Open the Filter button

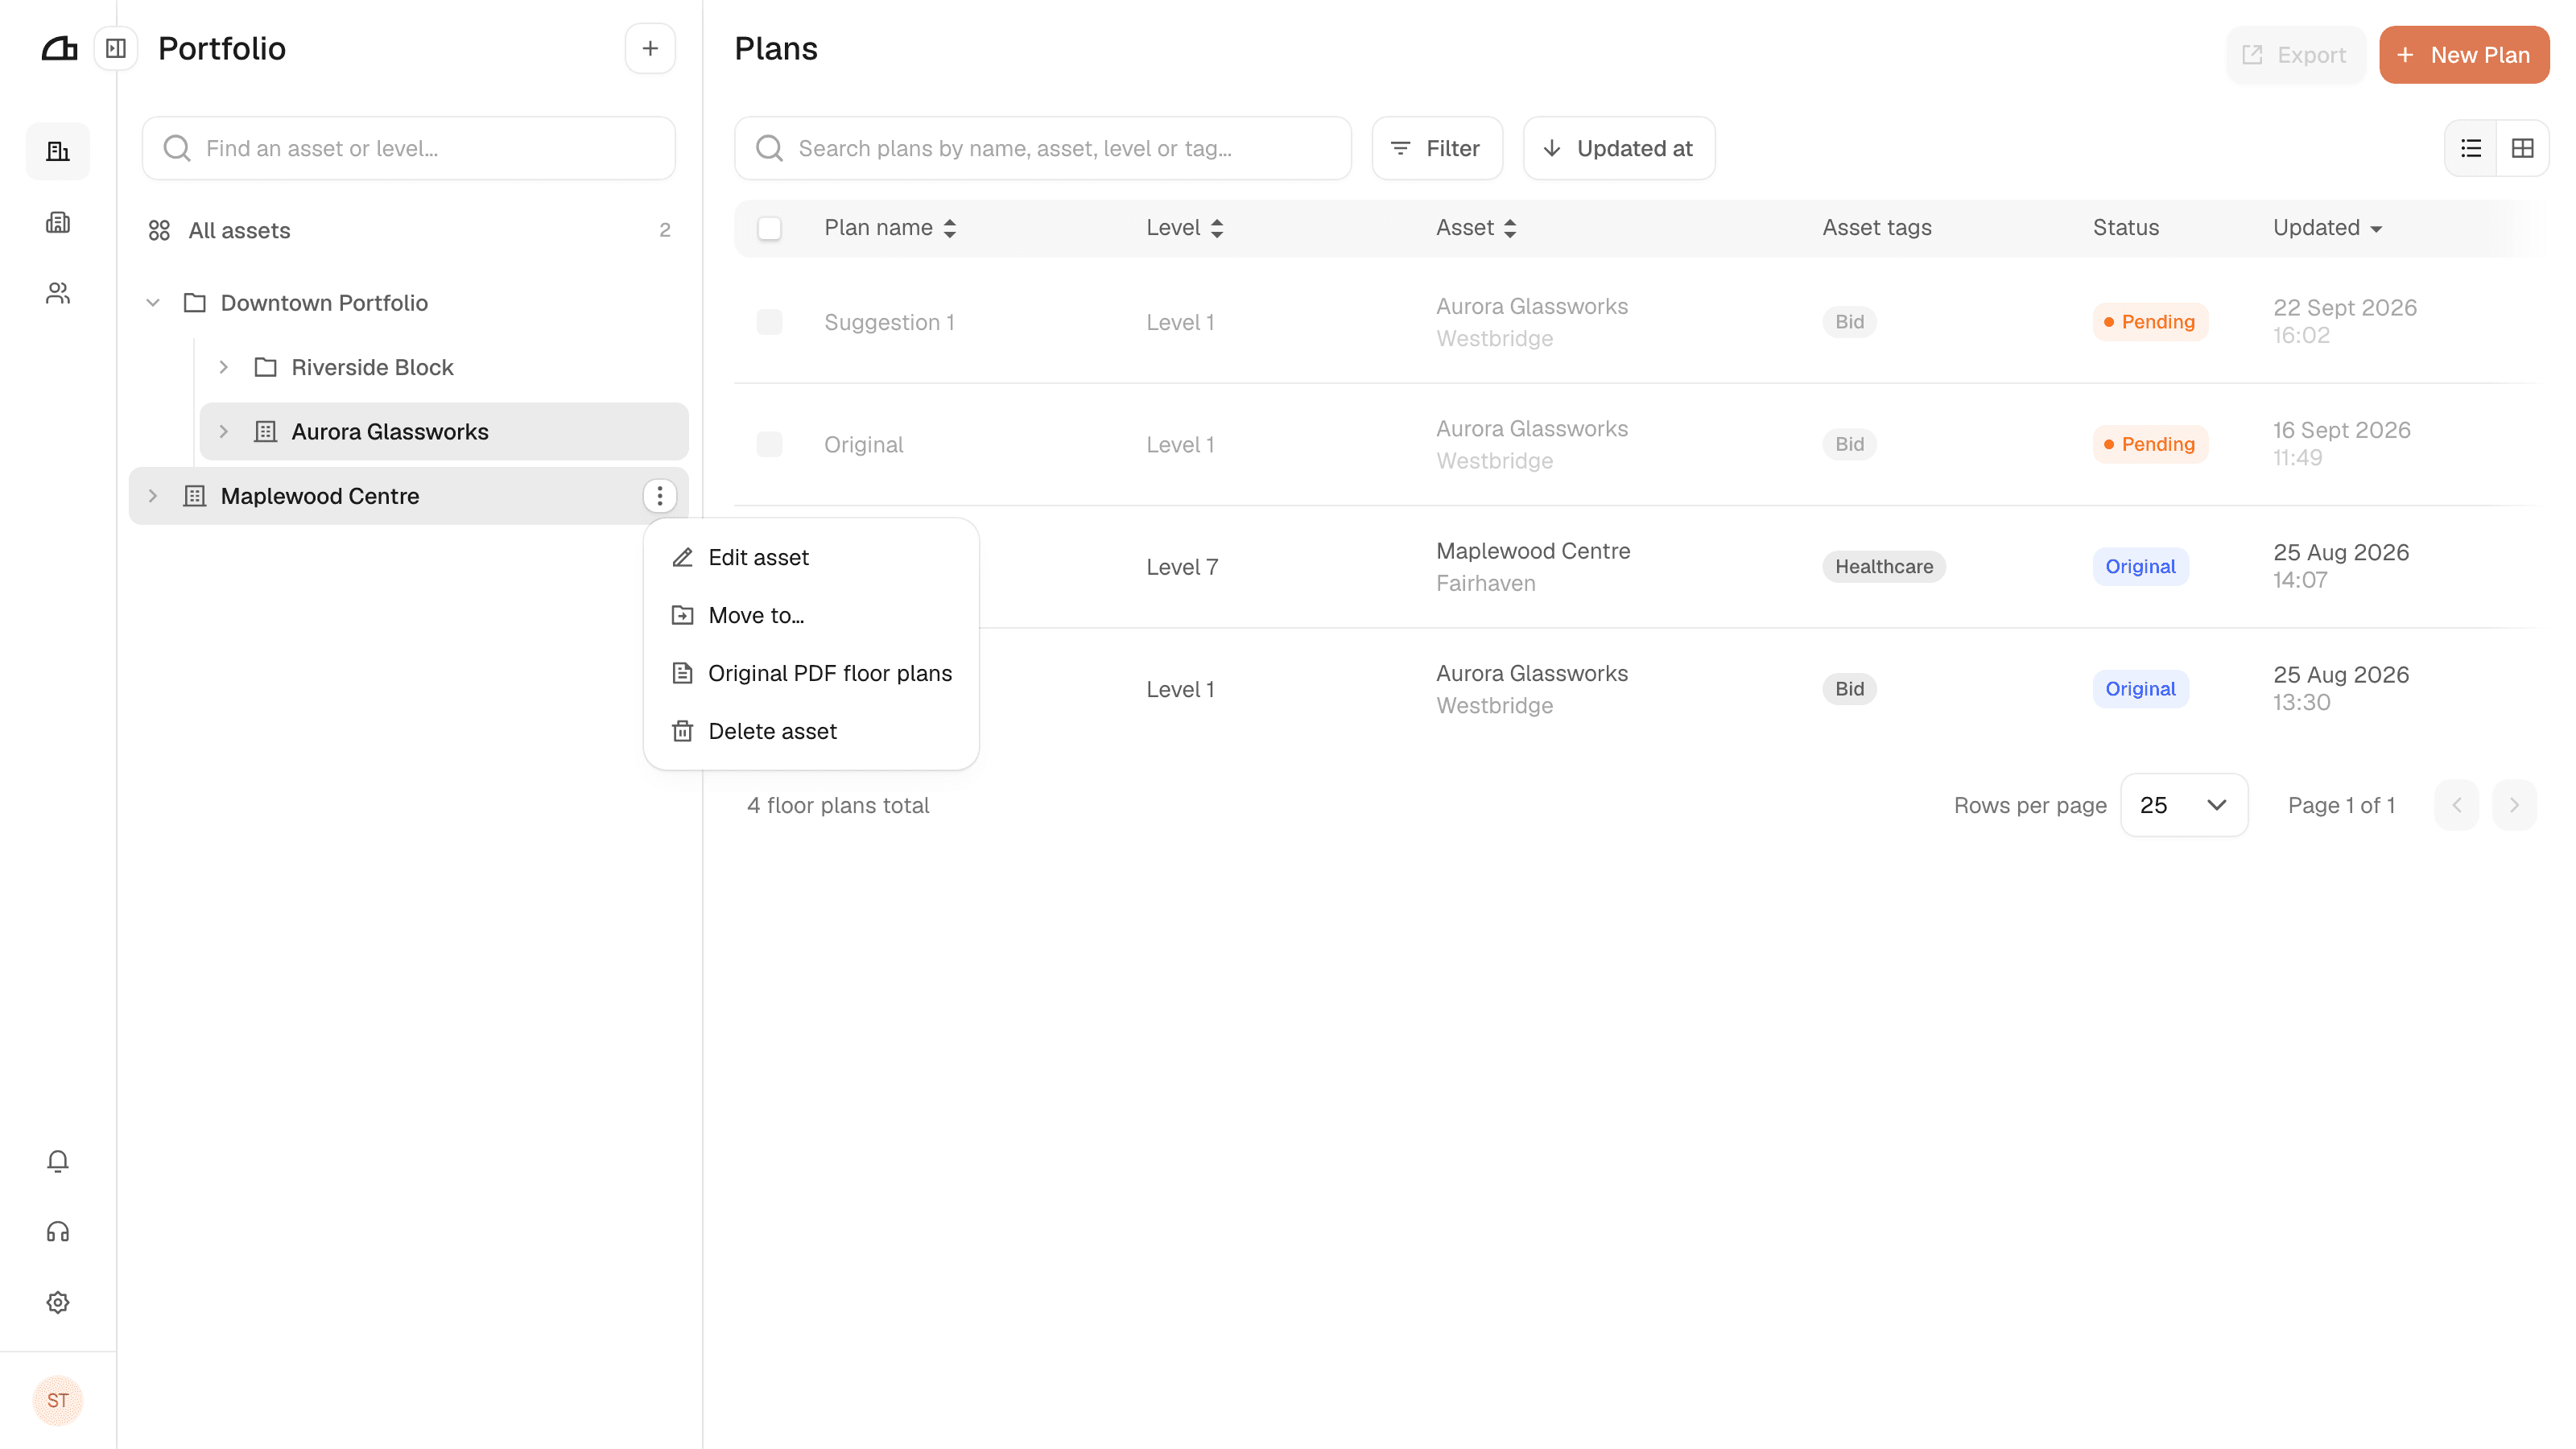1437,148
